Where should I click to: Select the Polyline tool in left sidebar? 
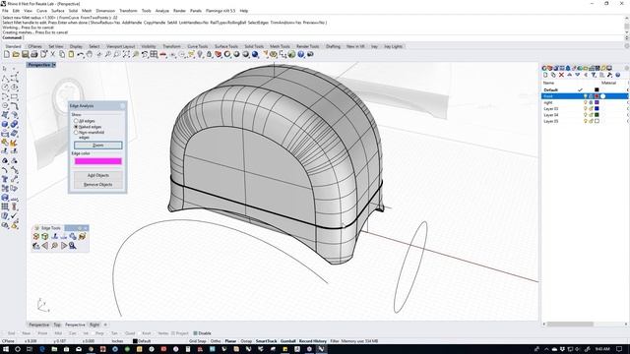(5, 78)
